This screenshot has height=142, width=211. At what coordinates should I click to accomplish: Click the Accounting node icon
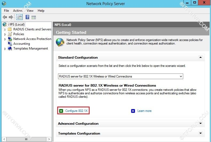click(10, 44)
